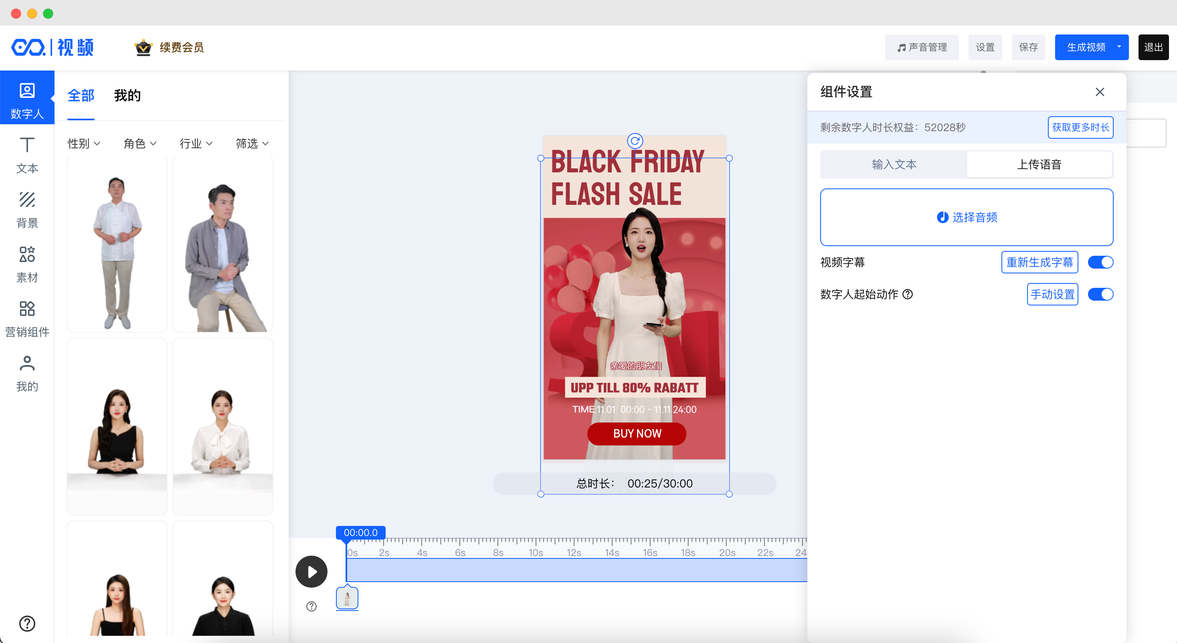
Task: Toggle the 视频字幕 switch
Action: [x=1100, y=262]
